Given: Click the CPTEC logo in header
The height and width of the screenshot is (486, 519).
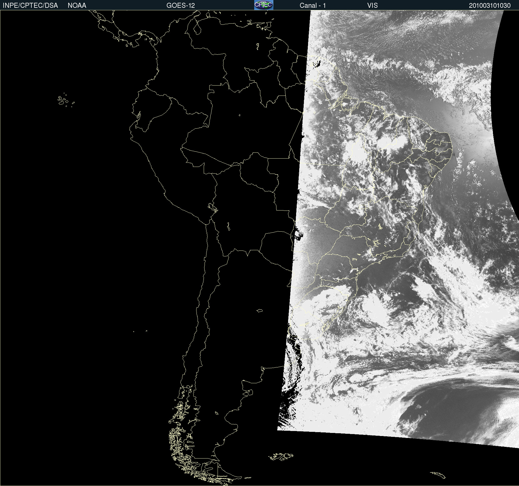Looking at the screenshot, I should (264, 5).
